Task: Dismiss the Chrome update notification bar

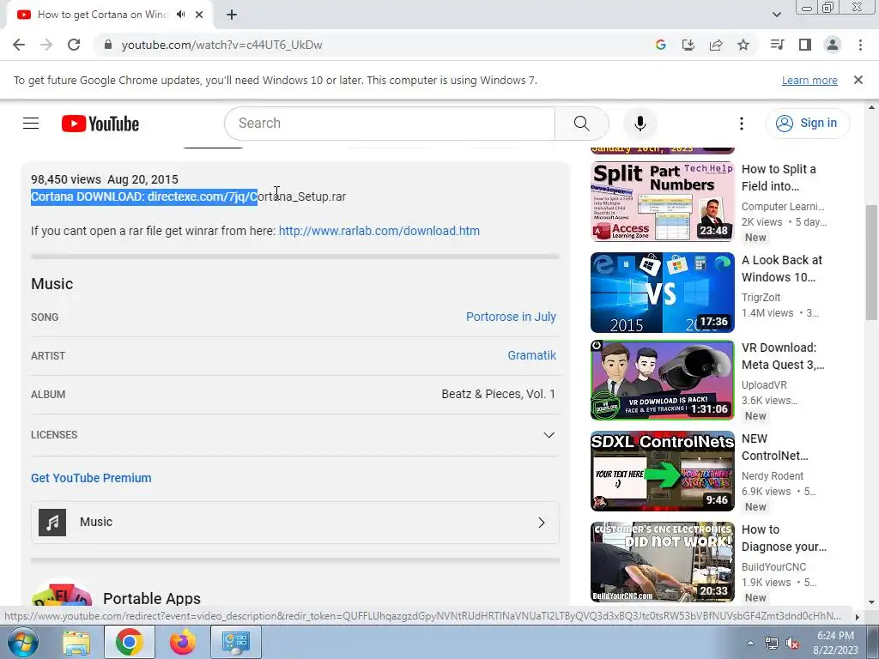Action: pos(858,80)
